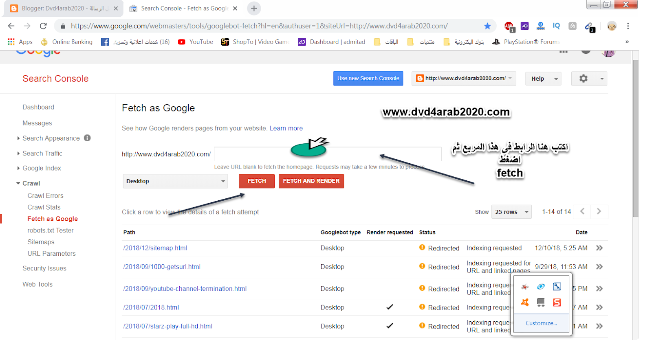This screenshot has height=340, width=652.
Task: Open the Learn more link
Action: click(286, 128)
